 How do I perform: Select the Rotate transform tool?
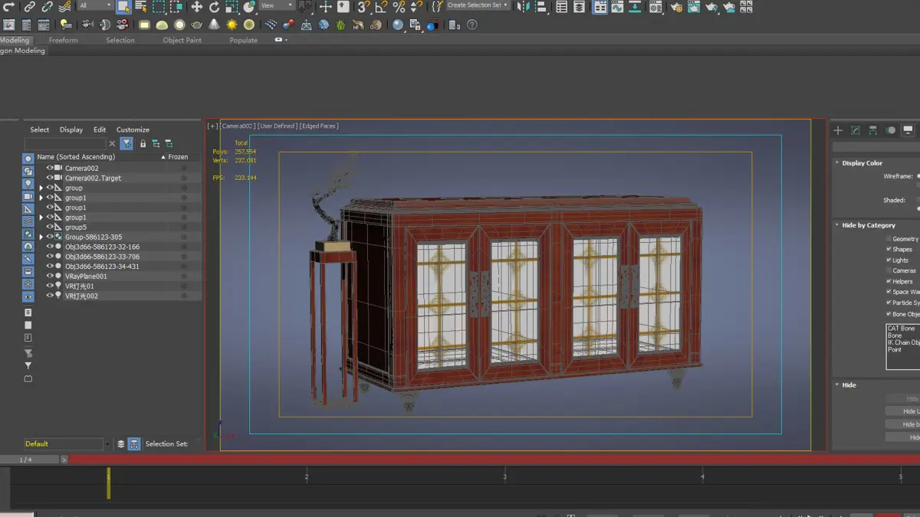tap(214, 7)
